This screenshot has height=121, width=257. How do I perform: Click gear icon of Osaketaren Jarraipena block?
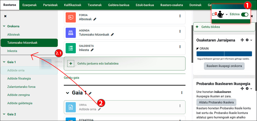coord(247,40)
